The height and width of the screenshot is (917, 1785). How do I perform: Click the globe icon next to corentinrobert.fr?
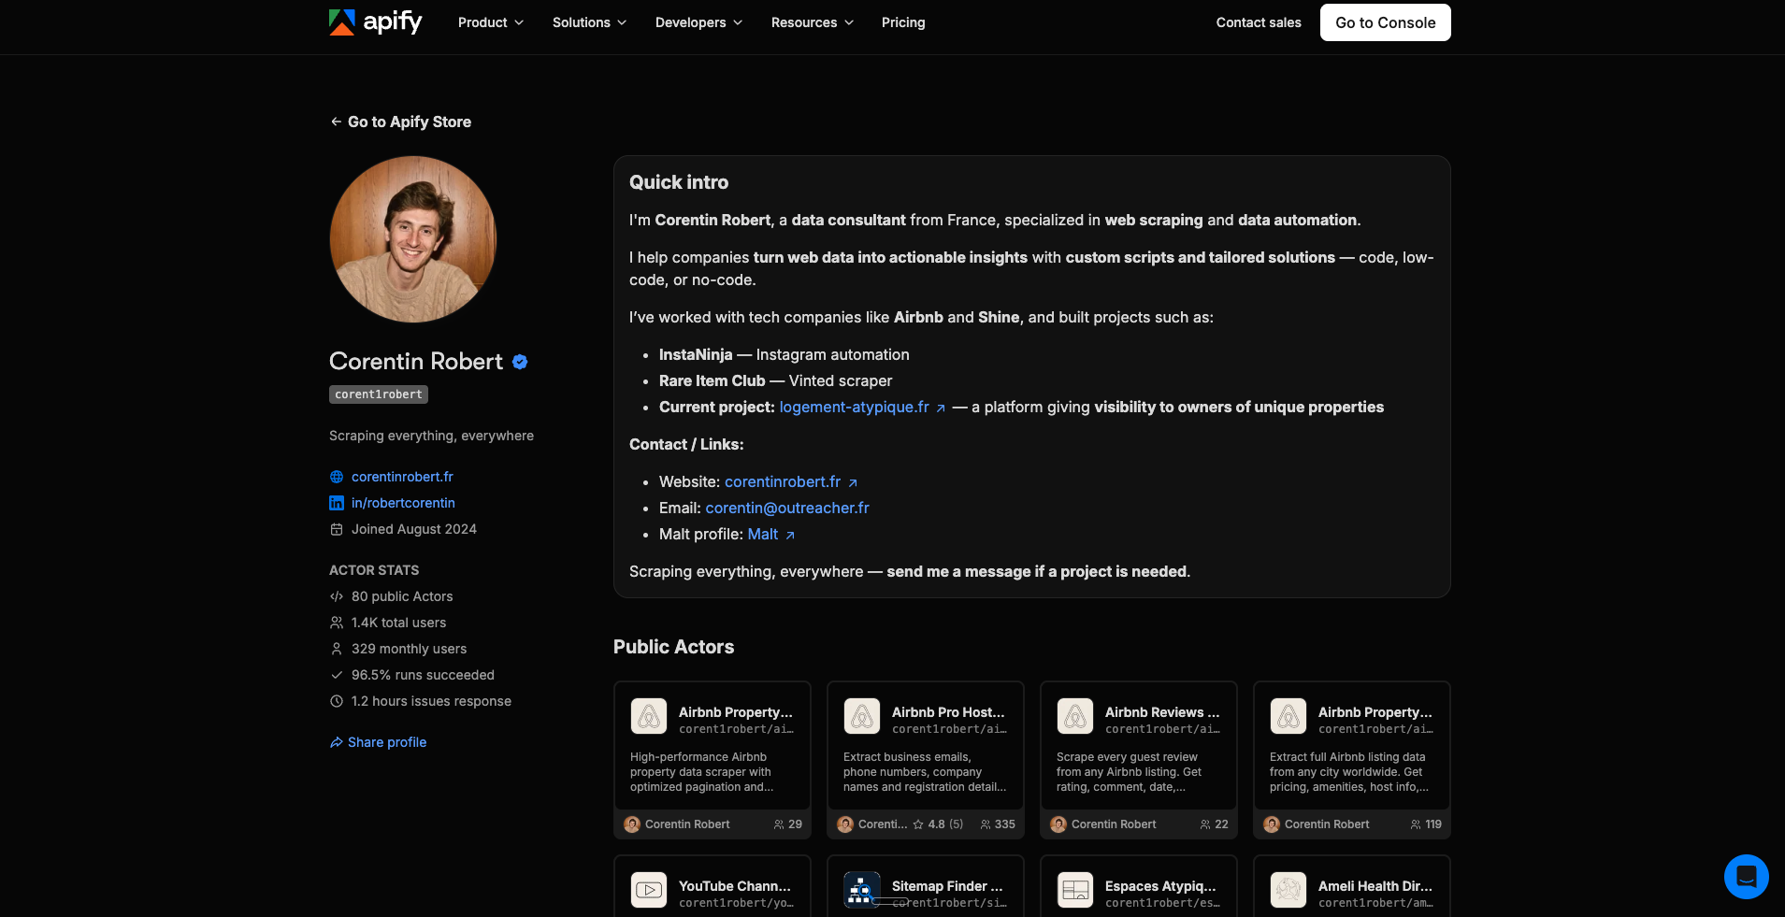click(337, 477)
